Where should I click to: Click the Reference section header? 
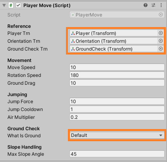pos(19,26)
